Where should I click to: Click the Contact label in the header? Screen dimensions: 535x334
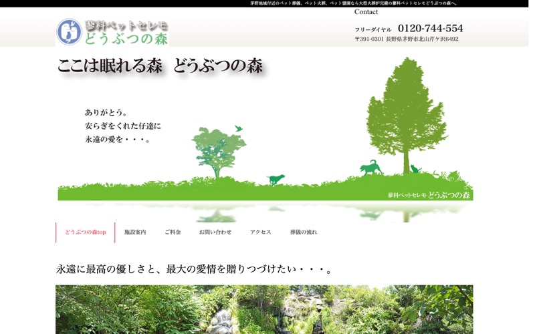click(x=366, y=12)
